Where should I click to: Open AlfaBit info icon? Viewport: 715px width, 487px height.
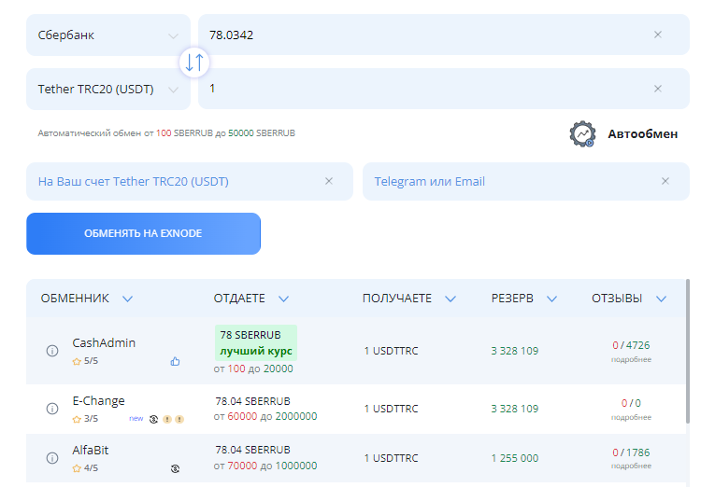tap(52, 457)
